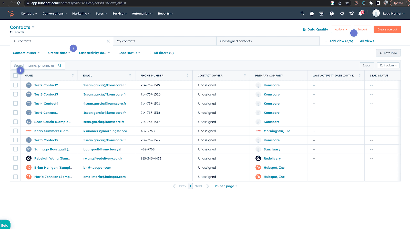
Task: Open the Brian Halligan contact link
Action: click(53, 168)
